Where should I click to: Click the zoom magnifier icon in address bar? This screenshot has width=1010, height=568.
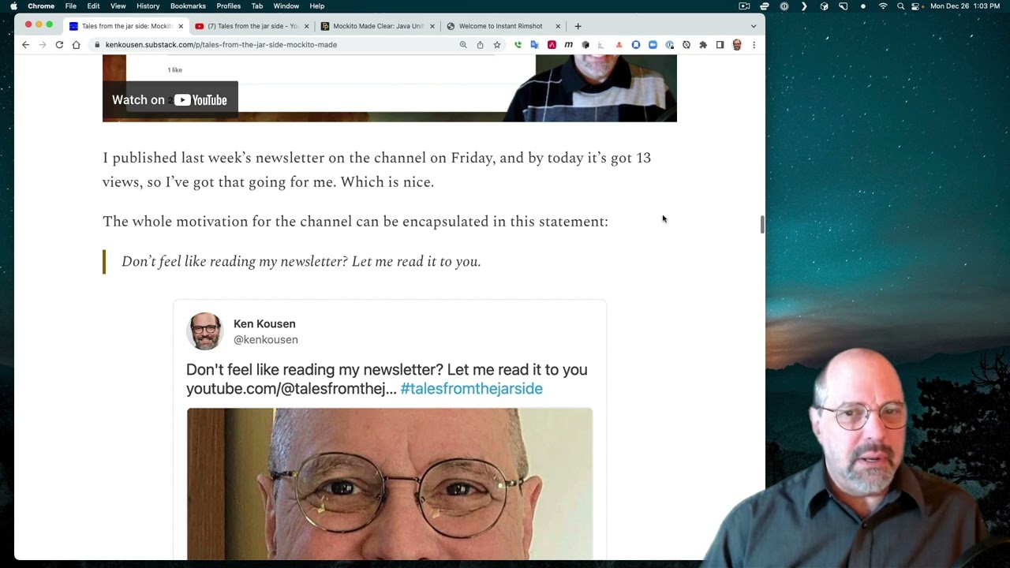463,45
